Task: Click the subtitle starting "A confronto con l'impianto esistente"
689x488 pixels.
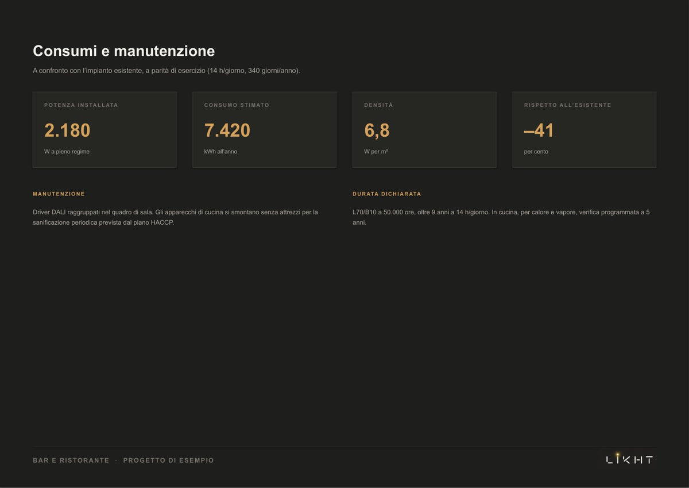Action: (167, 71)
